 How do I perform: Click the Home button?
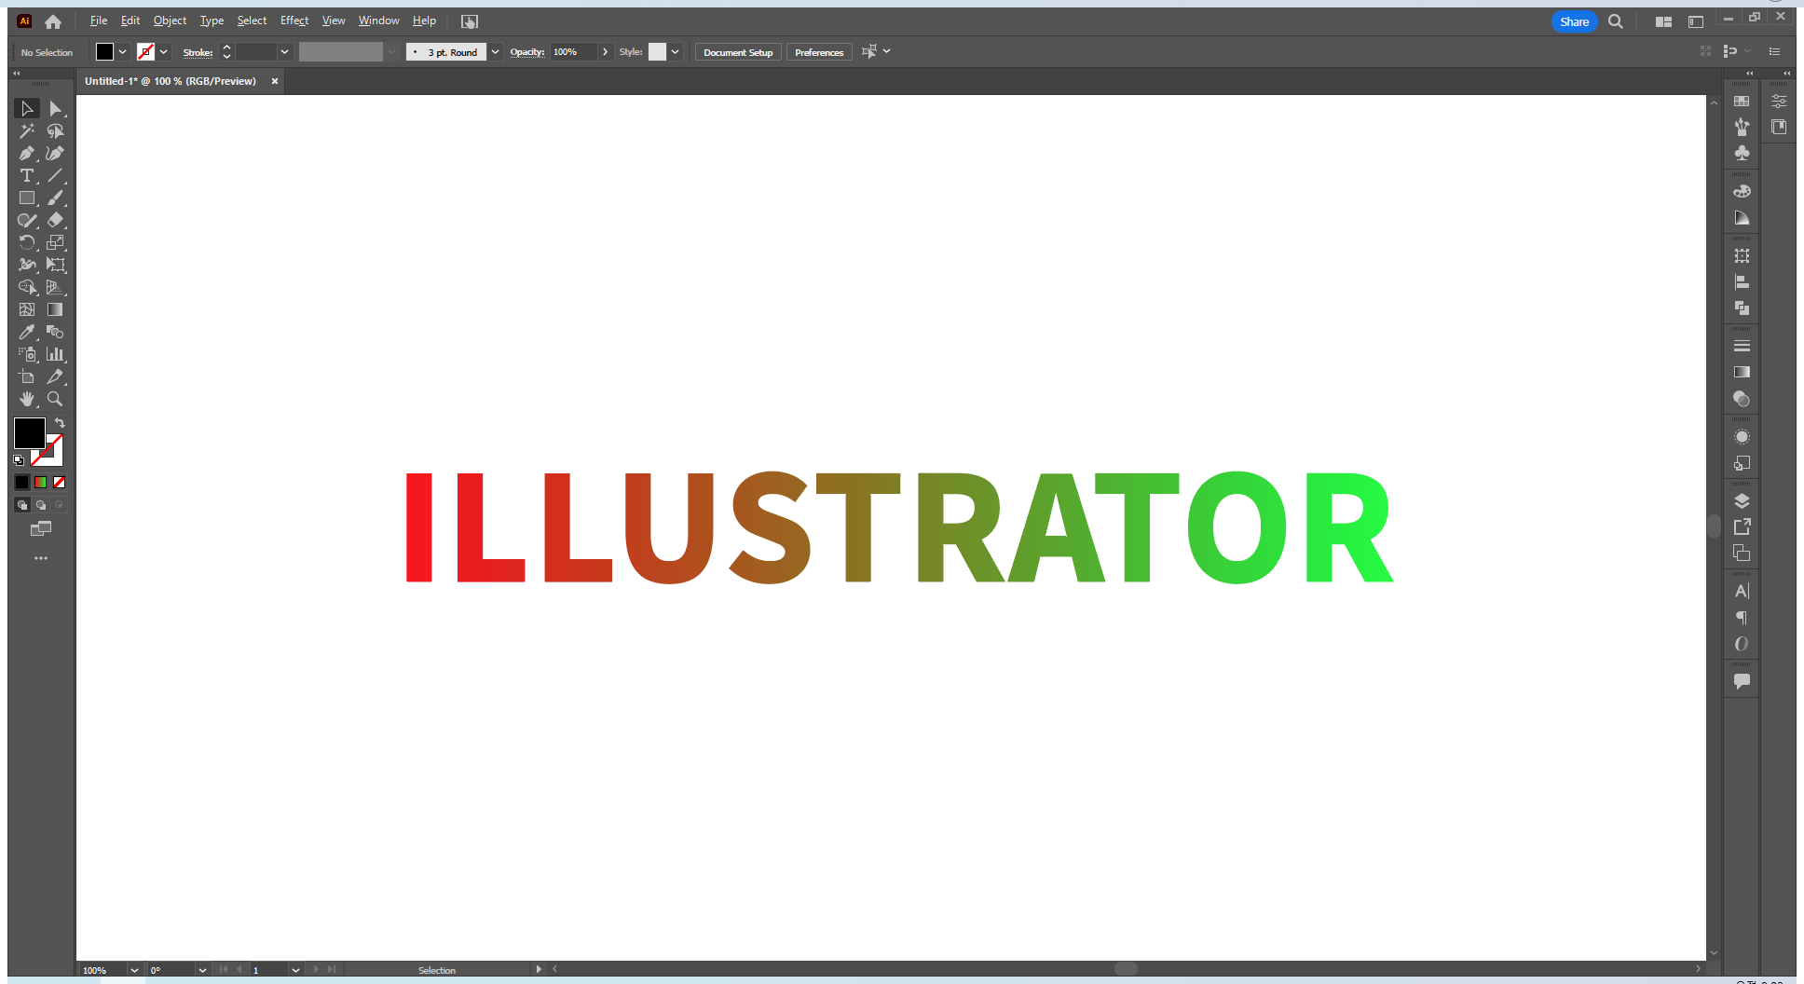pos(53,21)
